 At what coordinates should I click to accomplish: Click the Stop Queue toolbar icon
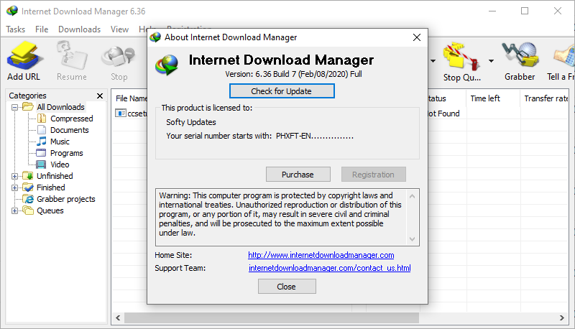coord(461,56)
